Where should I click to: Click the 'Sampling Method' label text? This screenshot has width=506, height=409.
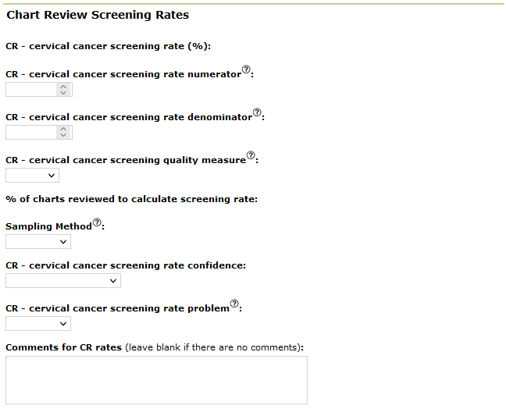pos(48,226)
